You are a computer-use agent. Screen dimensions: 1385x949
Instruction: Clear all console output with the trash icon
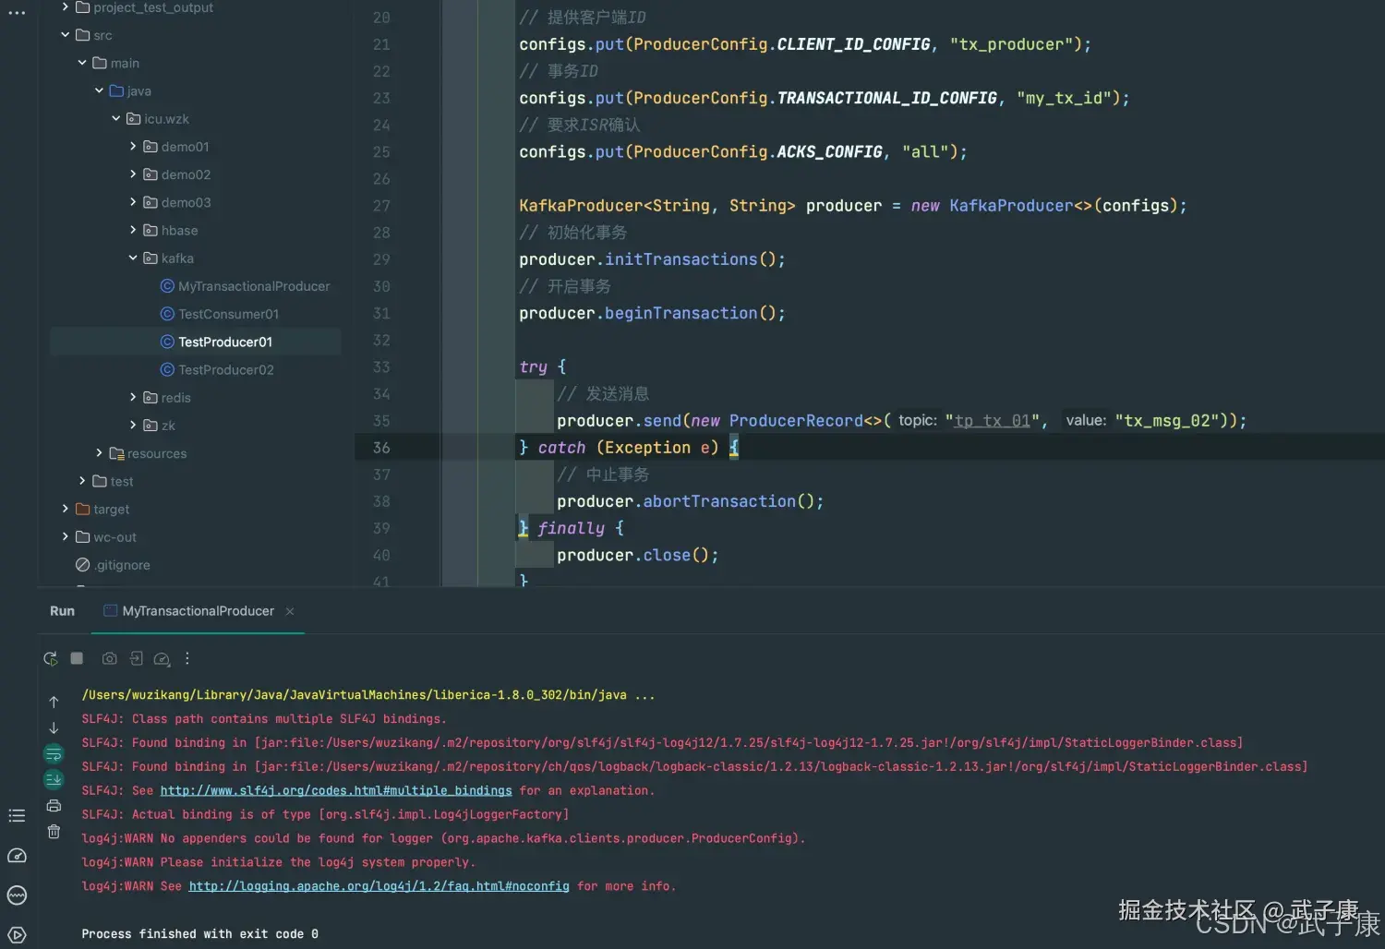pos(54,832)
